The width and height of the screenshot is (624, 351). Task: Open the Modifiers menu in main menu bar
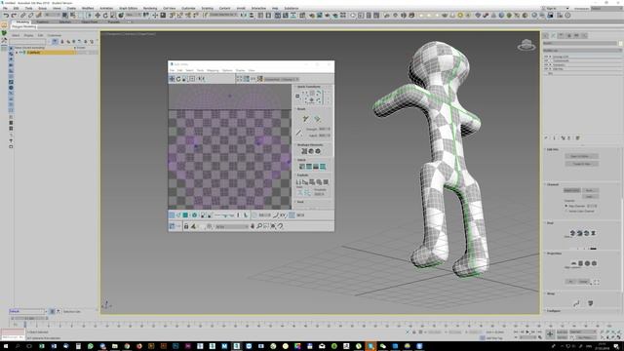(x=88, y=8)
